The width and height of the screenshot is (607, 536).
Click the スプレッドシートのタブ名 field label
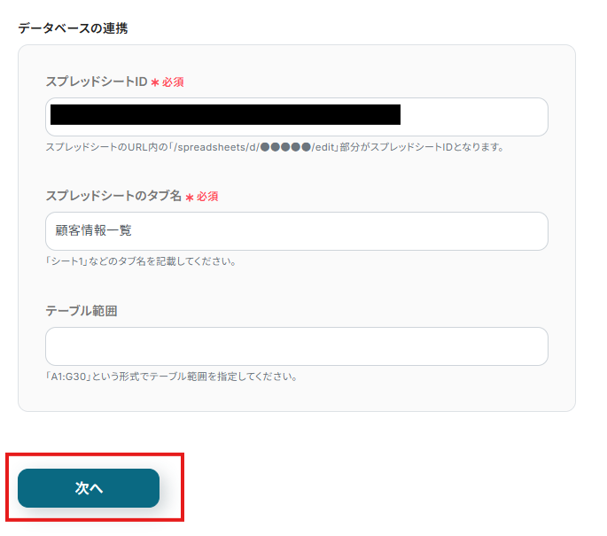[x=113, y=196]
